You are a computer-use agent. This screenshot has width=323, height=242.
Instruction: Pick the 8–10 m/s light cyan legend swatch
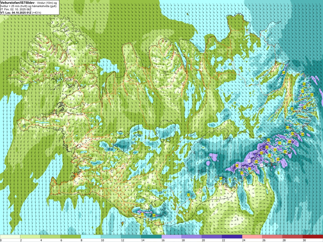pos(91,237)
